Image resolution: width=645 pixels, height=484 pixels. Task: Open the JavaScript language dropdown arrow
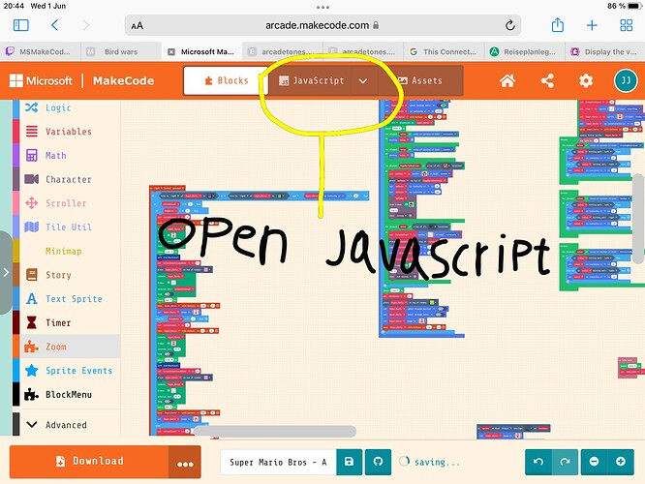tap(363, 81)
